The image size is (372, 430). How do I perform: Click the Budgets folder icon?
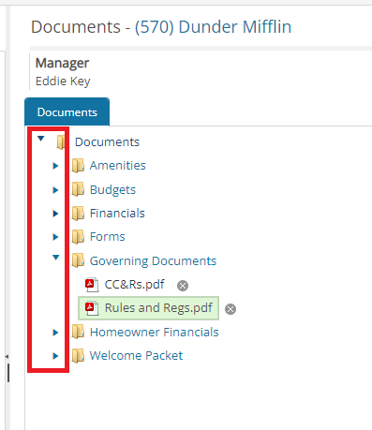click(x=78, y=189)
